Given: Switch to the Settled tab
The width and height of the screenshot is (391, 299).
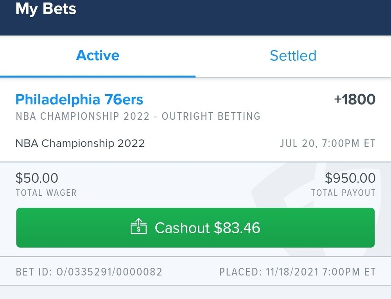Looking at the screenshot, I should tap(293, 56).
